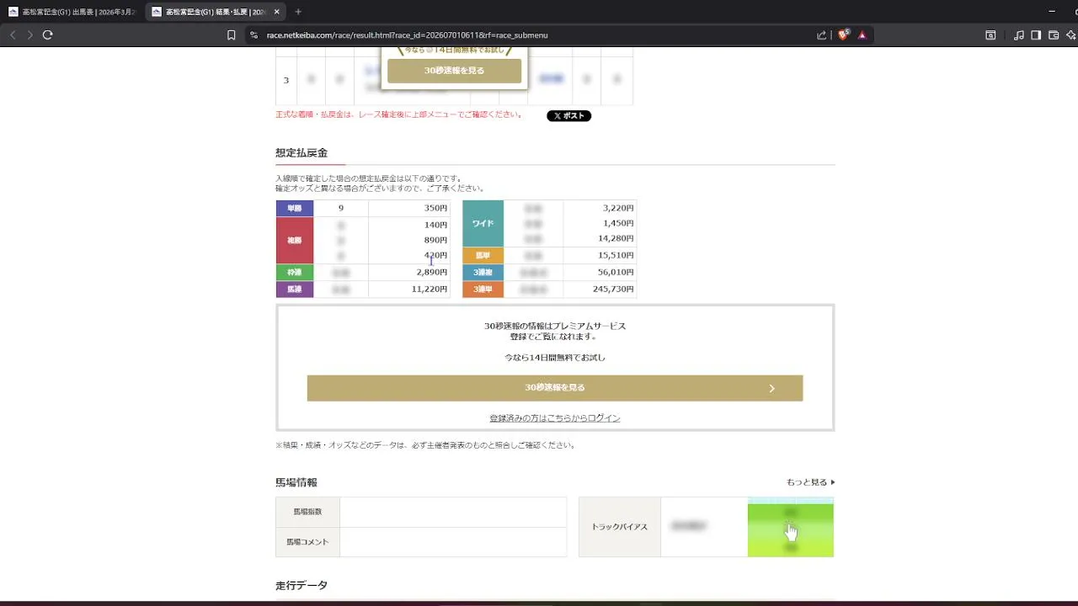Click the 11,220円 quinella payout
Image resolution: width=1078 pixels, height=606 pixels.
pos(430,290)
